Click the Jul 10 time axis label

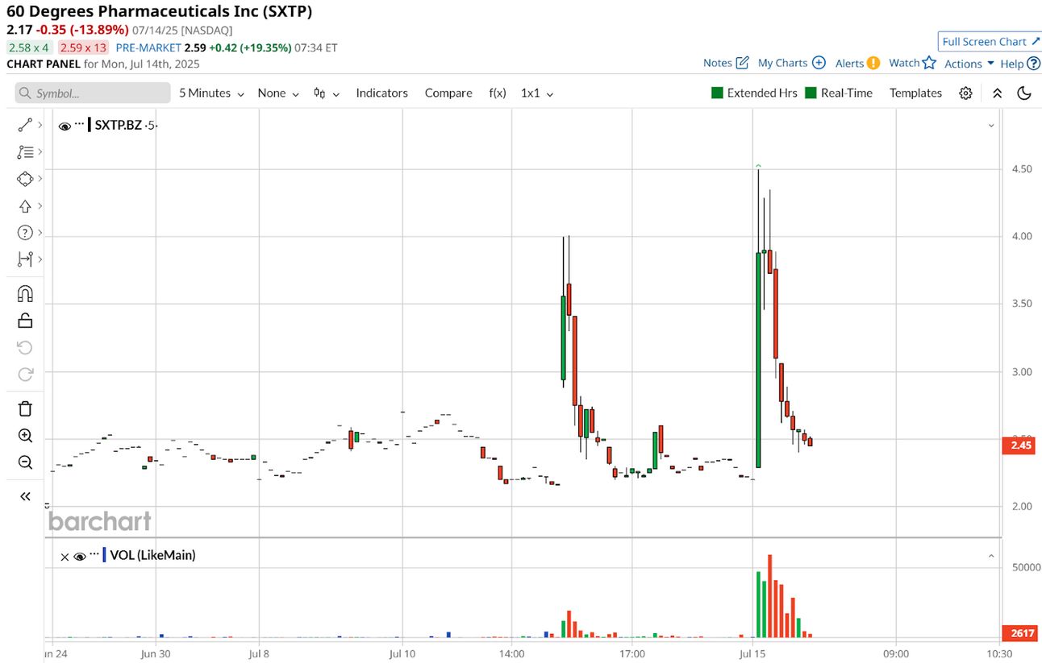click(x=402, y=653)
